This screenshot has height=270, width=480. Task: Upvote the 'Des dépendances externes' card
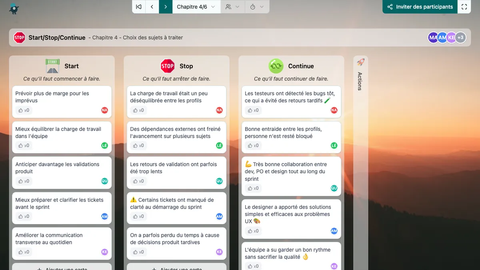tap(139, 146)
